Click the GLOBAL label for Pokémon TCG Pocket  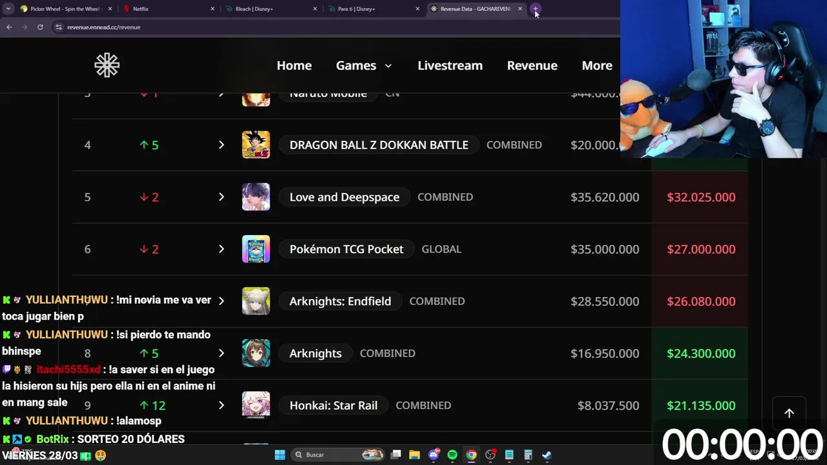[x=441, y=249]
